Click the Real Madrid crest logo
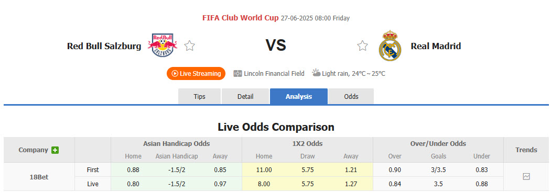 [x=390, y=46]
